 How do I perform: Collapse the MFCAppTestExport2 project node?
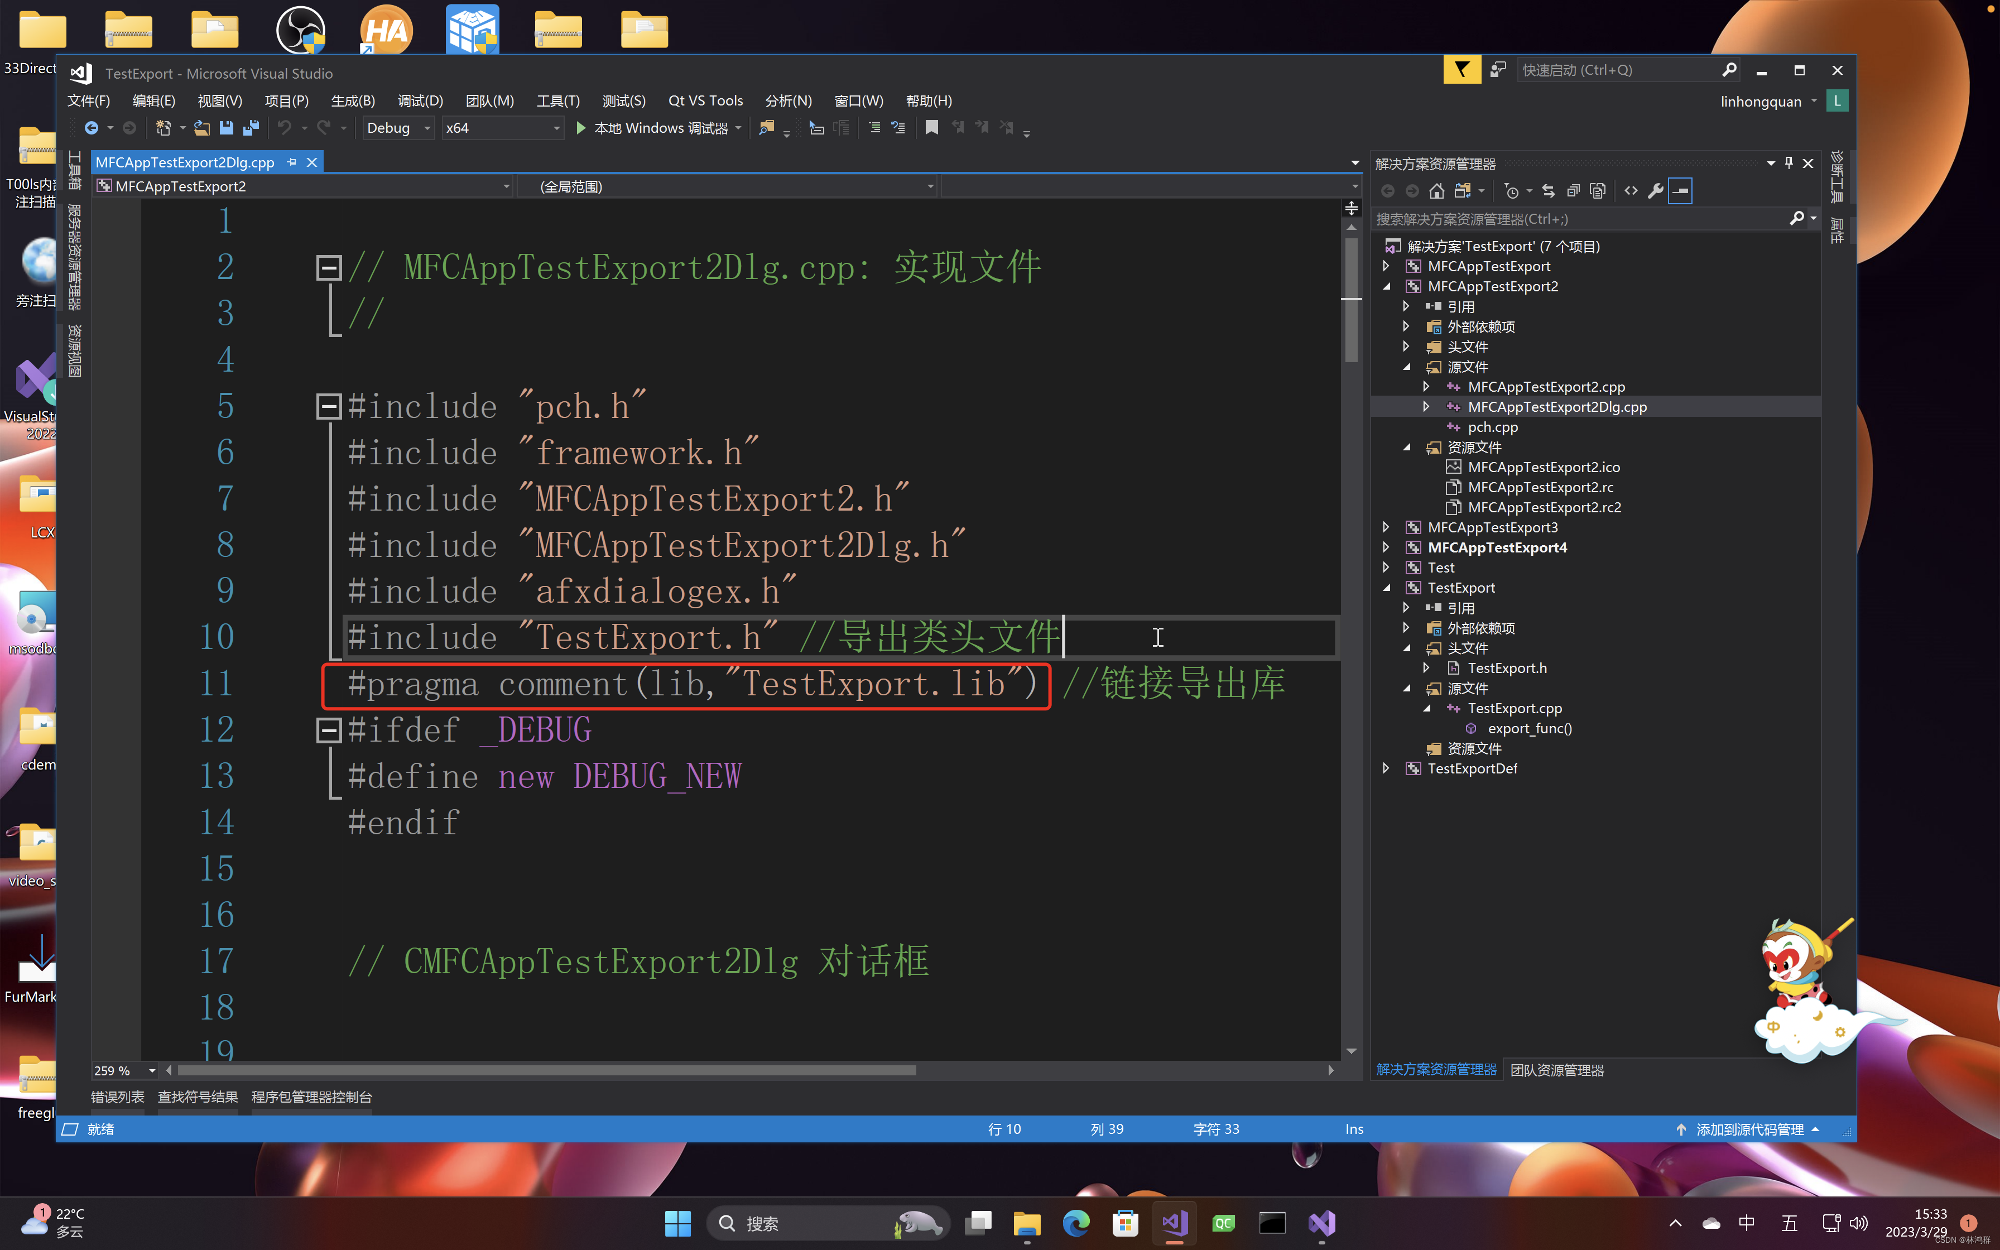(1387, 286)
